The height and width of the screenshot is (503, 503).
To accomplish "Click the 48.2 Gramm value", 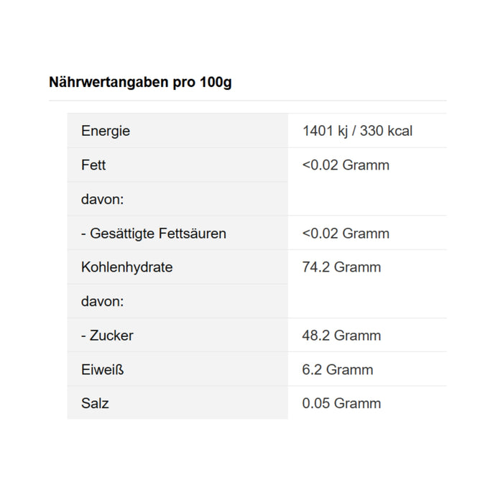I will tap(341, 336).
